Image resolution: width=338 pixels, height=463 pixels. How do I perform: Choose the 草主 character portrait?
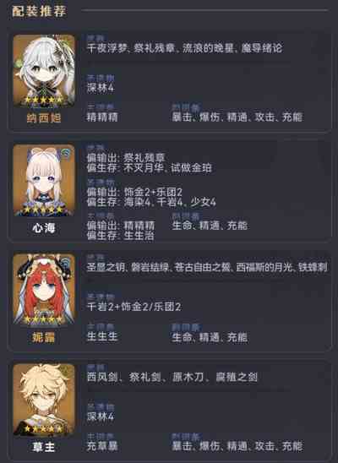coord(44,400)
